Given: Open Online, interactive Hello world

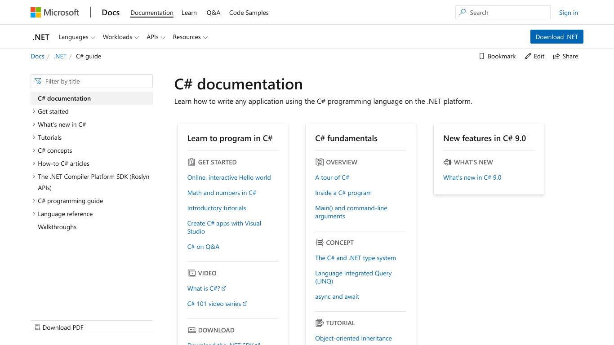Looking at the screenshot, I should [x=229, y=177].
